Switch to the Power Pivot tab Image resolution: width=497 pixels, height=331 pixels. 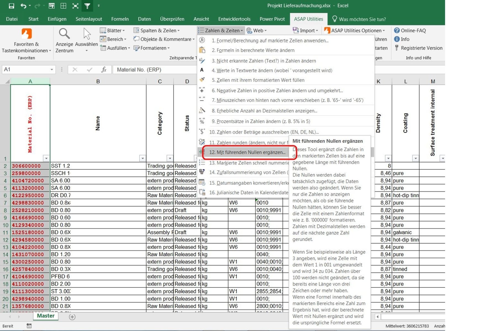[272, 19]
